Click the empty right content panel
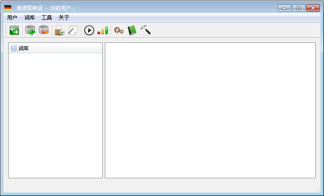324x196 pixels. point(210,110)
